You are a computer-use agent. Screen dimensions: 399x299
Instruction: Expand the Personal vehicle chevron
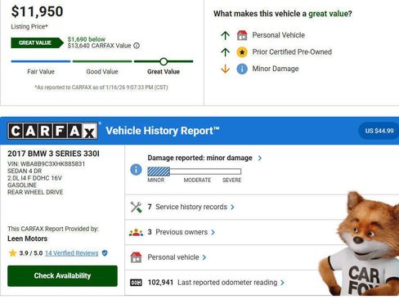(204, 257)
